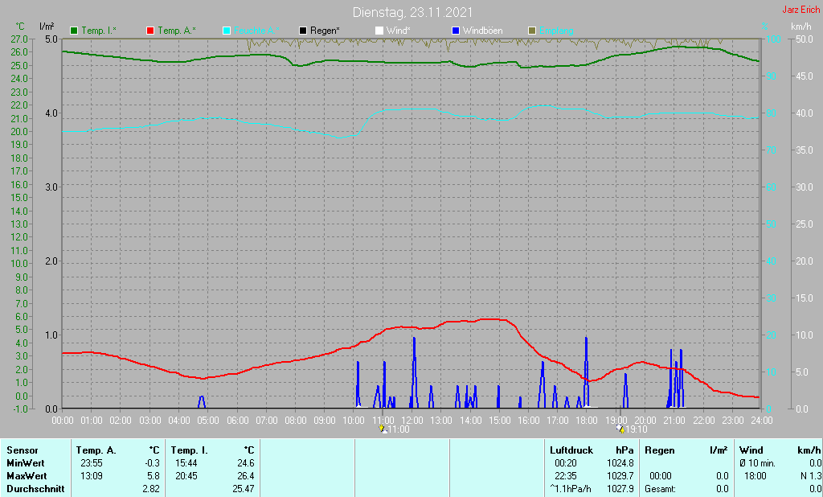
Task: Click the 'Ø 10 min.' wind label
Action: click(x=757, y=463)
